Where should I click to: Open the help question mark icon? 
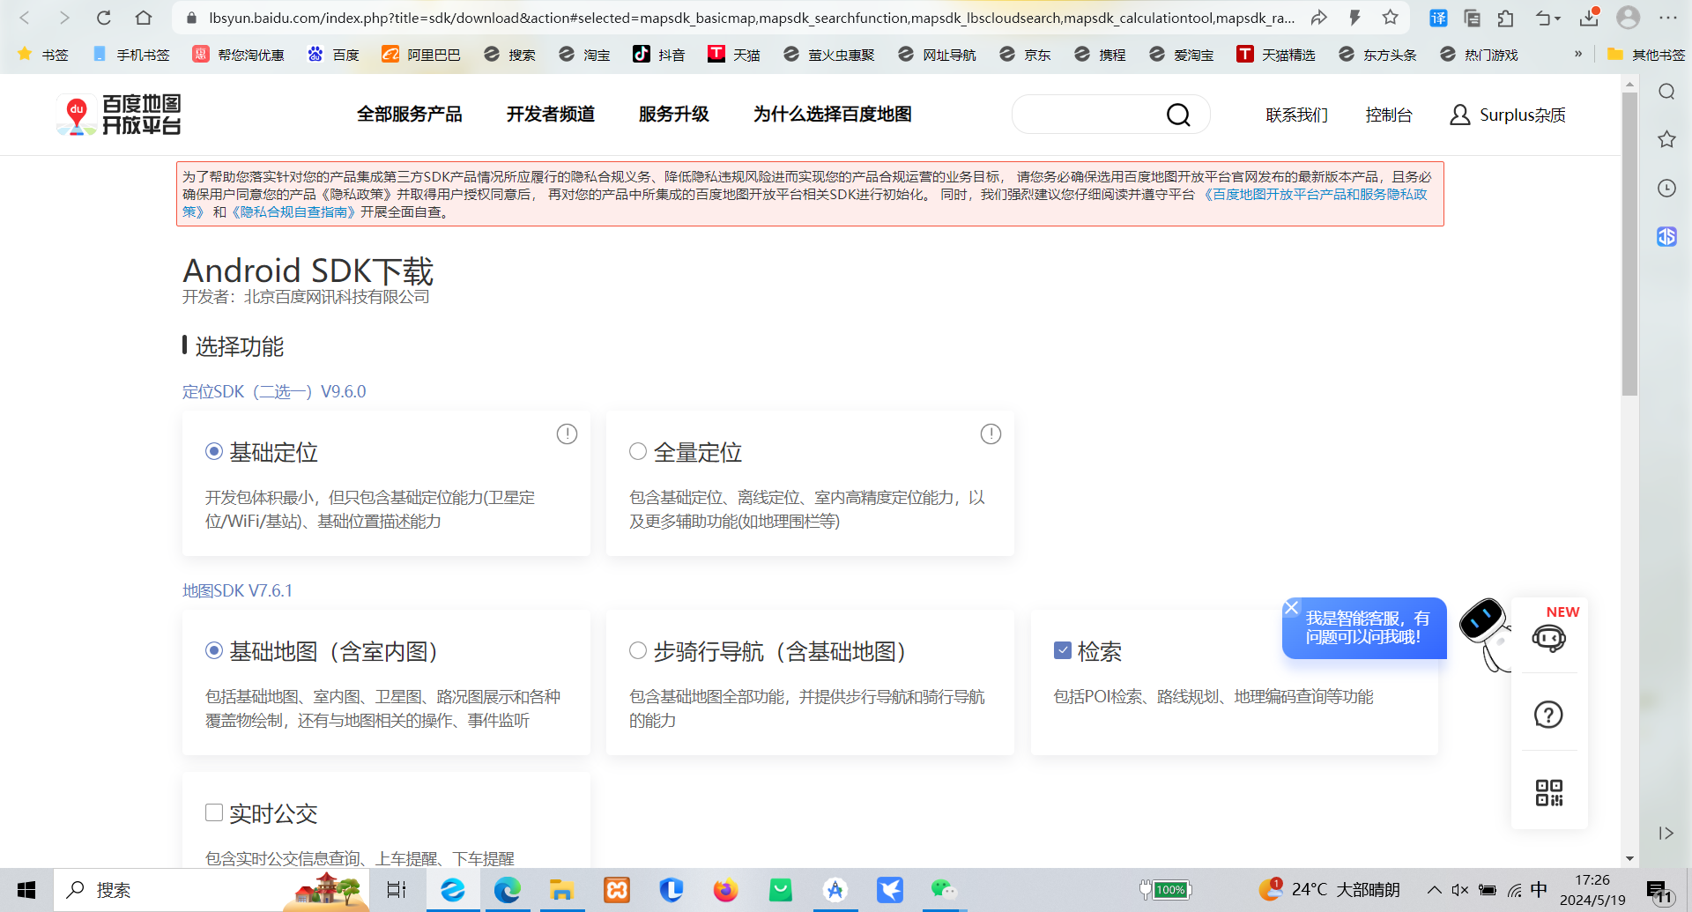tap(1548, 715)
